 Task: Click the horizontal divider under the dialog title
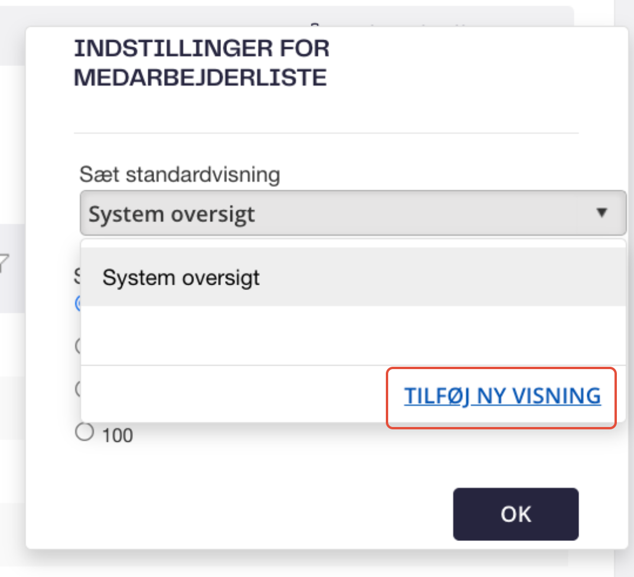click(x=326, y=132)
